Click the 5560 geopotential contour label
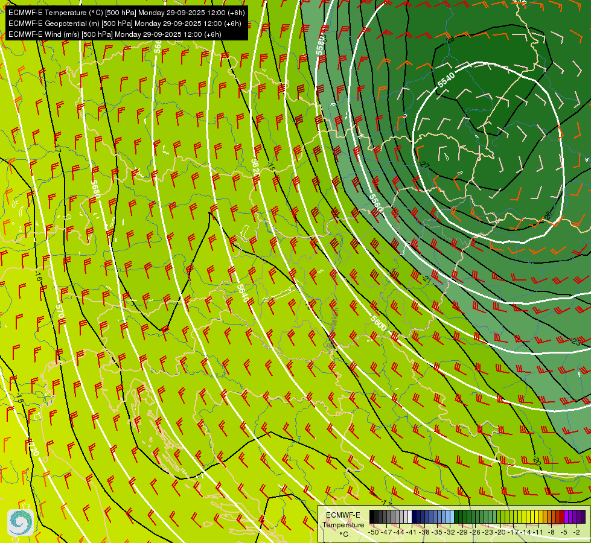Image resolution: width=591 pixels, height=543 pixels. (x=375, y=203)
